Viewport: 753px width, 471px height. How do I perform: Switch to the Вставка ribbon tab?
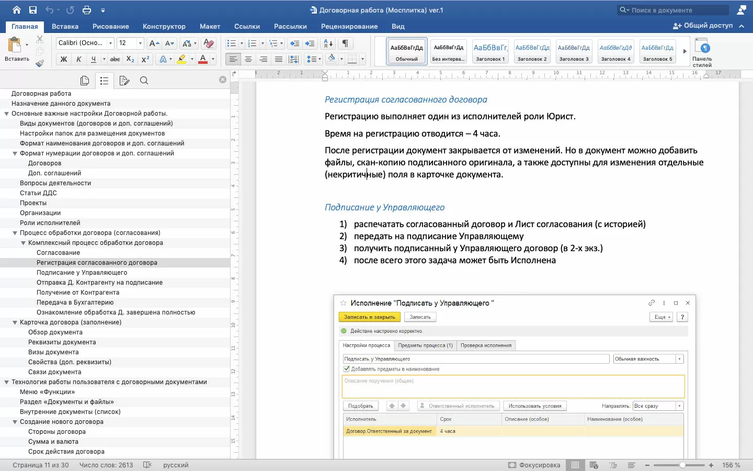coord(65,26)
